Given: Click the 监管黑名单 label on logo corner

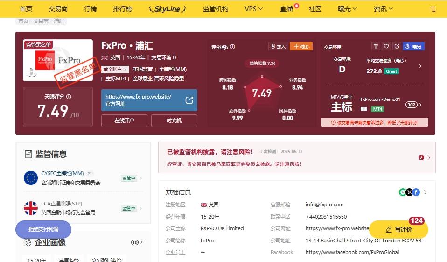Looking at the screenshot, I should click(38, 44).
